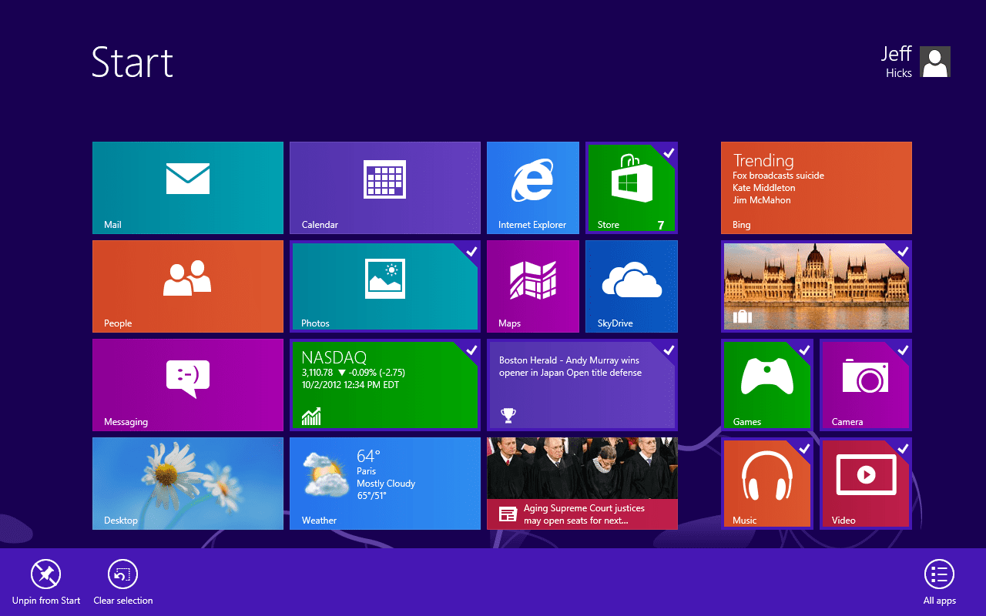The height and width of the screenshot is (616, 986).
Task: Deselect the sports tile checkmark
Action: point(669,350)
